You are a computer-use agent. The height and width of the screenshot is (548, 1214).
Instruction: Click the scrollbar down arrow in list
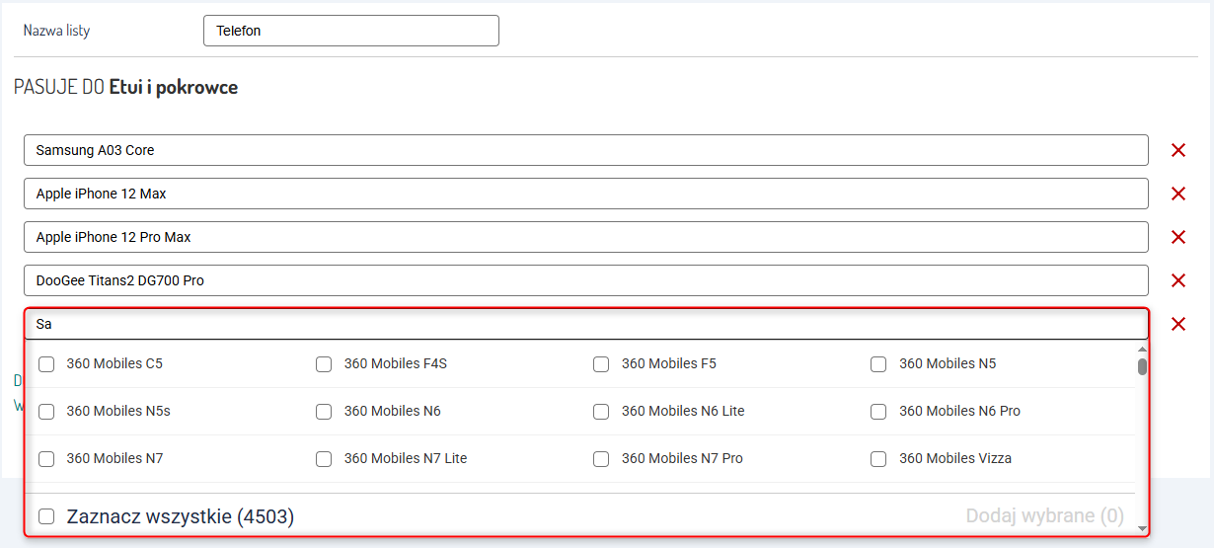(x=1142, y=529)
